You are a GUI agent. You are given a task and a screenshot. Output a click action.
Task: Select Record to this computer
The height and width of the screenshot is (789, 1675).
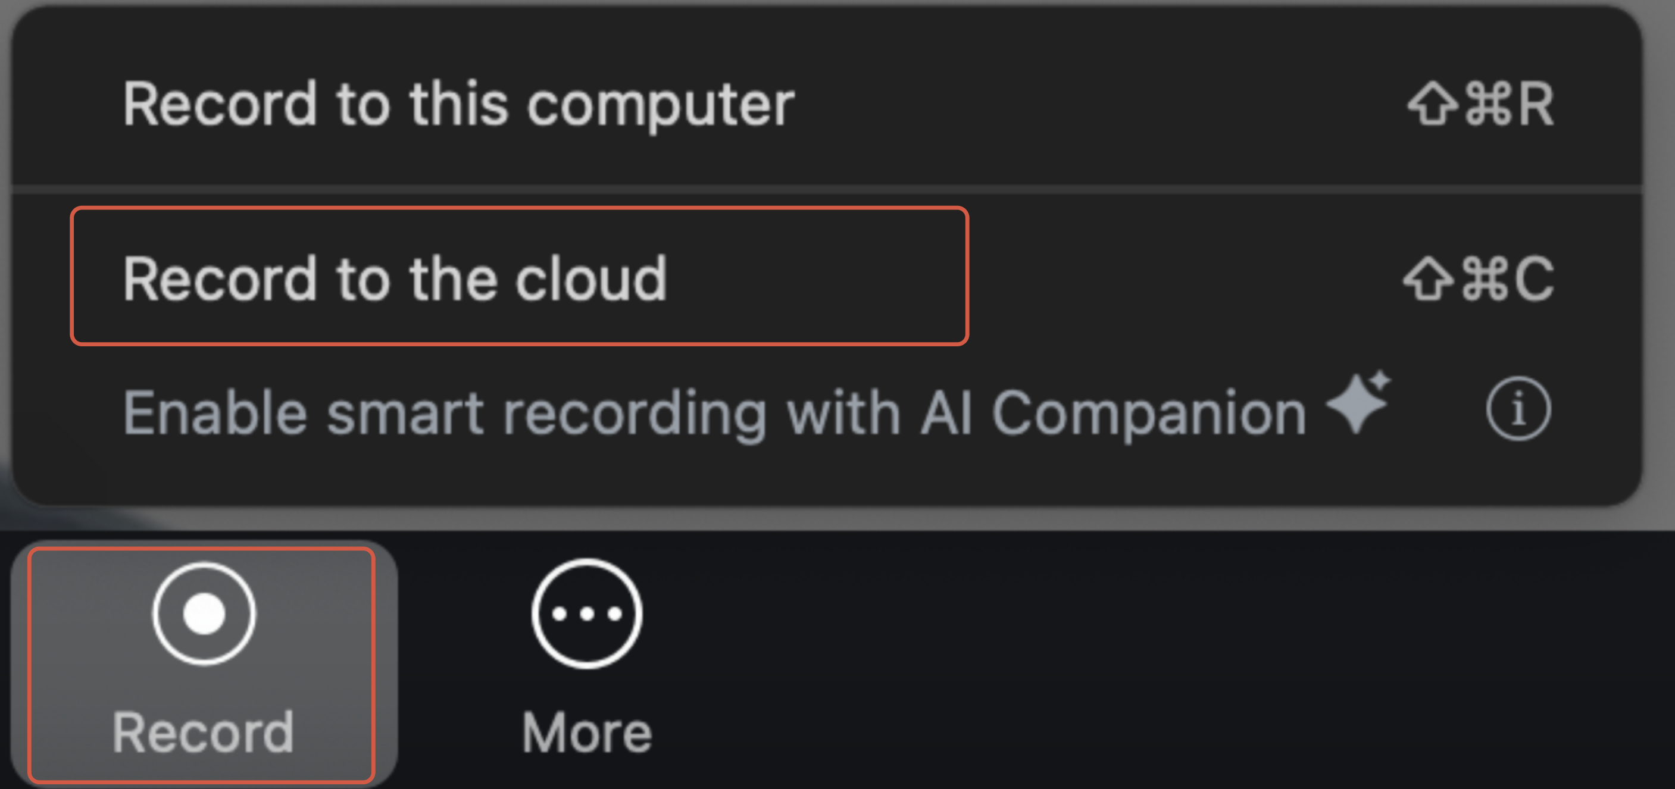click(458, 104)
